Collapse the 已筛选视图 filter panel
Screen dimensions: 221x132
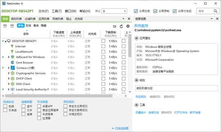120,128
